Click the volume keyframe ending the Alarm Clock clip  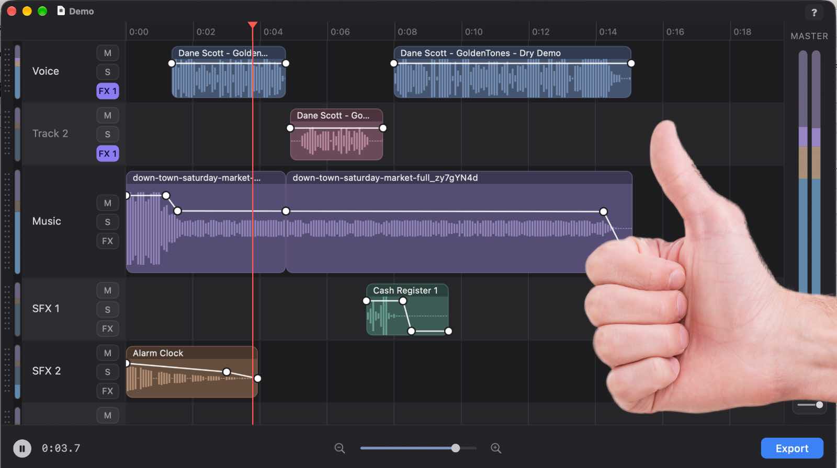pos(257,378)
